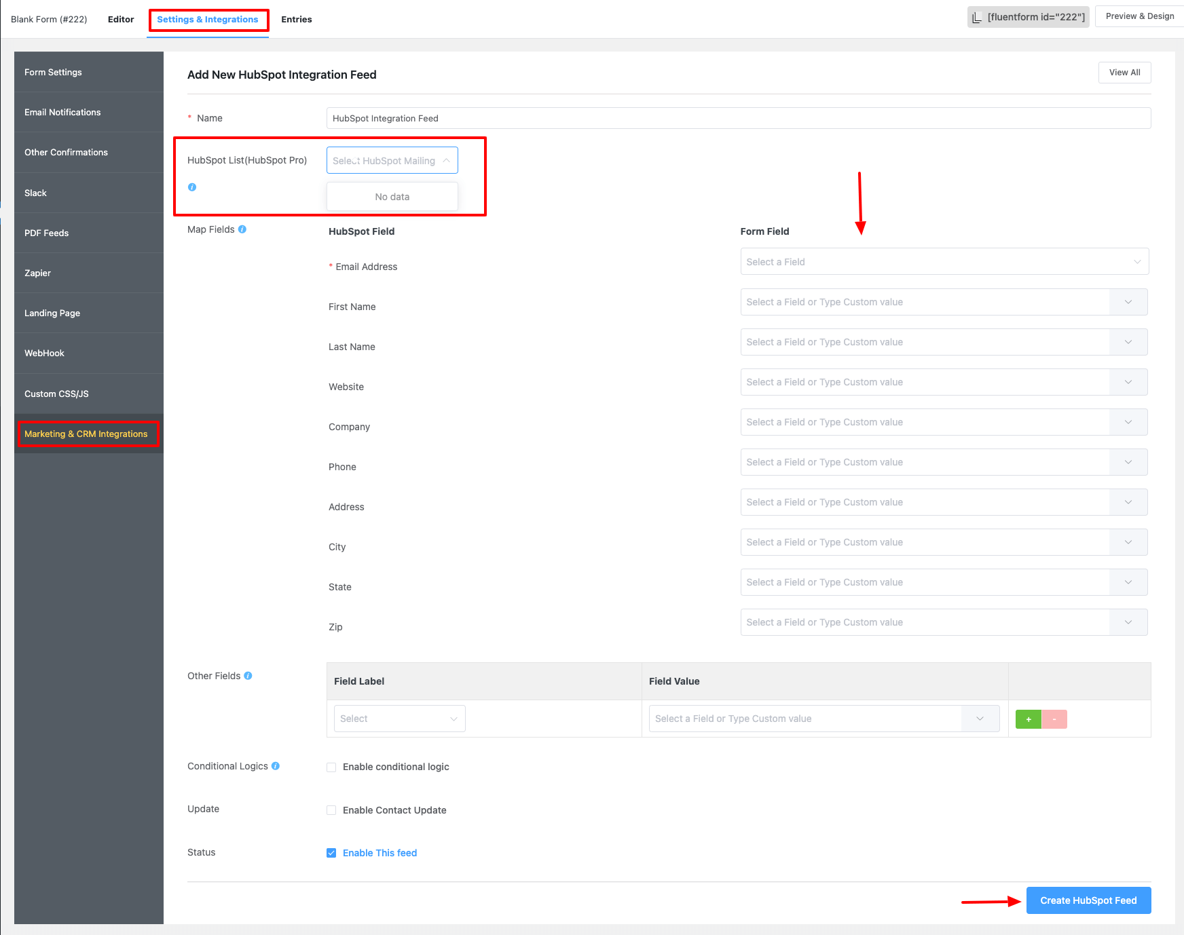This screenshot has height=935, width=1184.
Task: Open PDF Feeds in sidebar
Action: pyautogui.click(x=89, y=233)
